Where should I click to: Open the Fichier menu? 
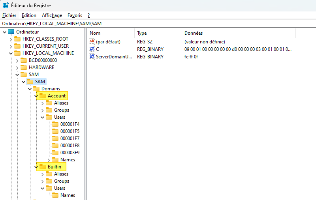pyautogui.click(x=9, y=15)
